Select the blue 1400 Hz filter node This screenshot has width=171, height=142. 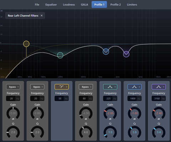[106, 52]
